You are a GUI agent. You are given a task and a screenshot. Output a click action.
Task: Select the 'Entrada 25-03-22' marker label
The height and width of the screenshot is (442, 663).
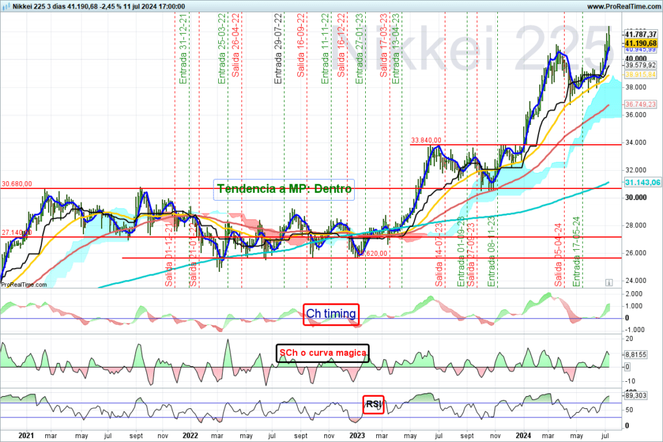(221, 49)
